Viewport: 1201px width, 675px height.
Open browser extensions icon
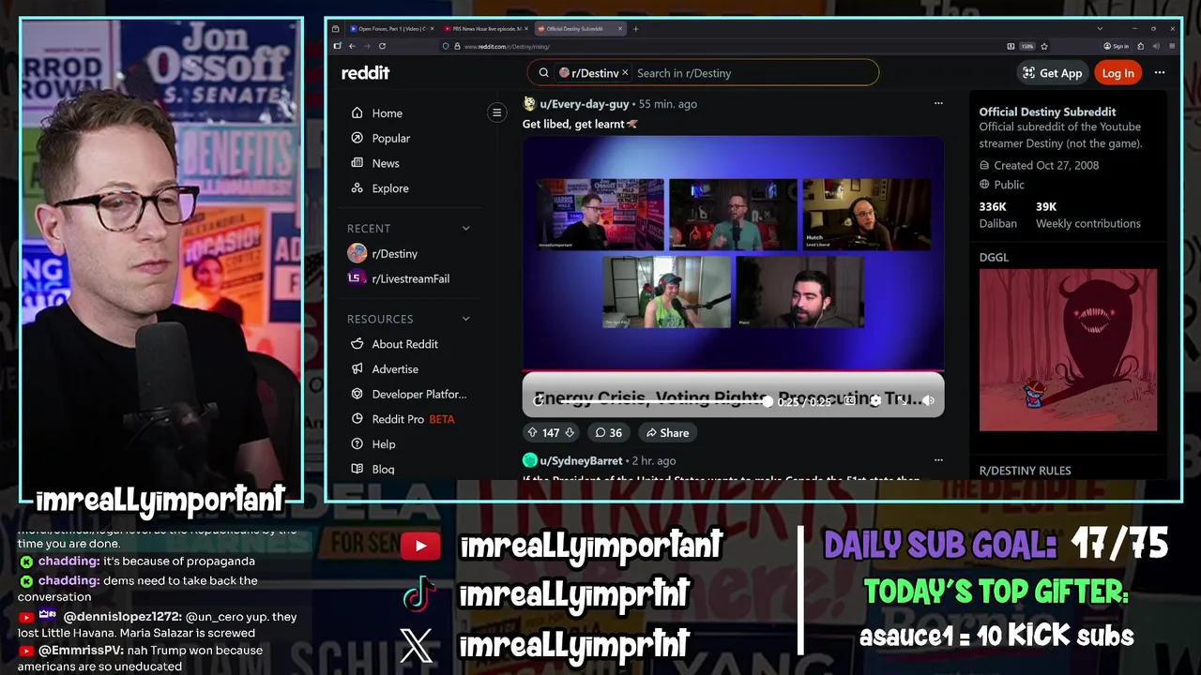coord(1140,46)
